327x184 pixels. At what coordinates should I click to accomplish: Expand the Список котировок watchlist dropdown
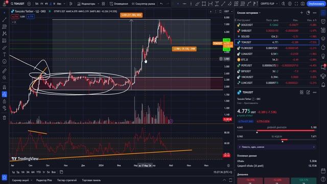(x=249, y=13)
